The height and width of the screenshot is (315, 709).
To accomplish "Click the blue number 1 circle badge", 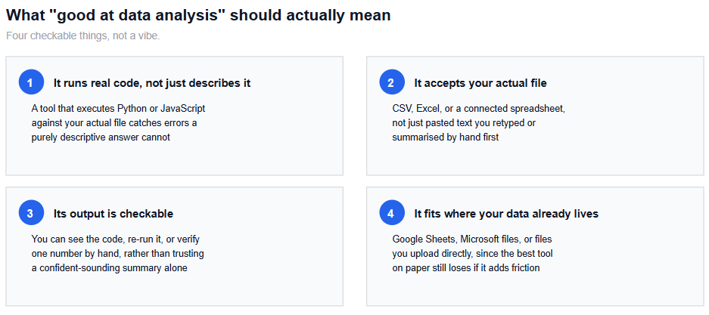I will pyautogui.click(x=31, y=83).
